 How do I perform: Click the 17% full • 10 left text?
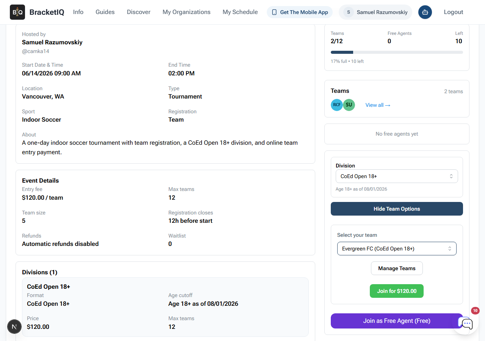[x=347, y=61]
